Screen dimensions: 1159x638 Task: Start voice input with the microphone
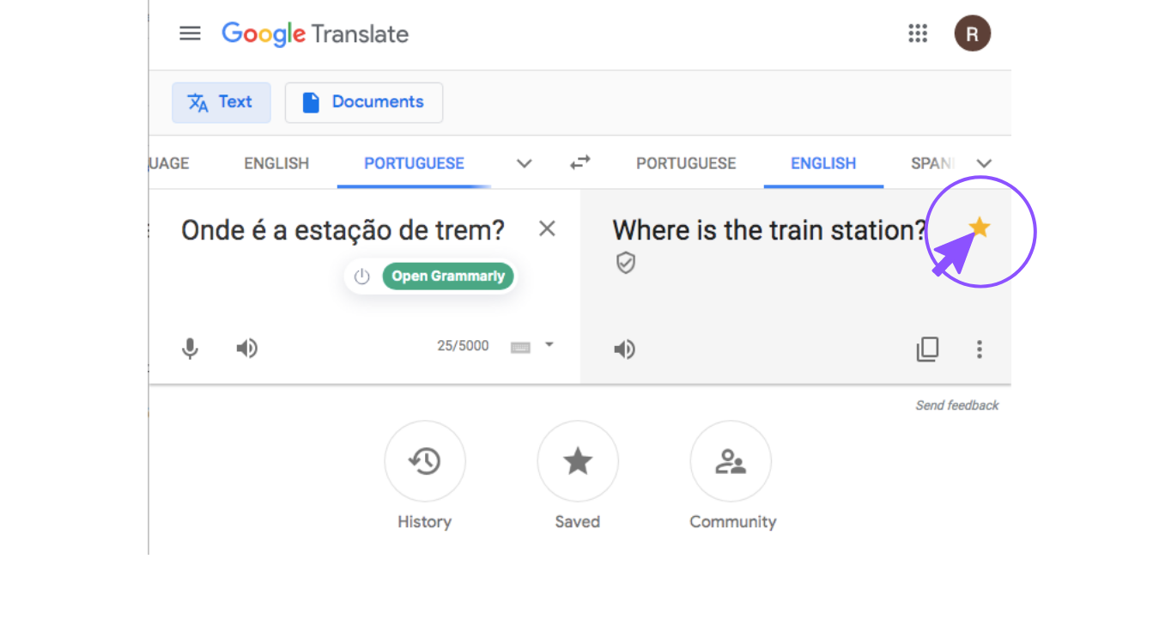pyautogui.click(x=191, y=348)
